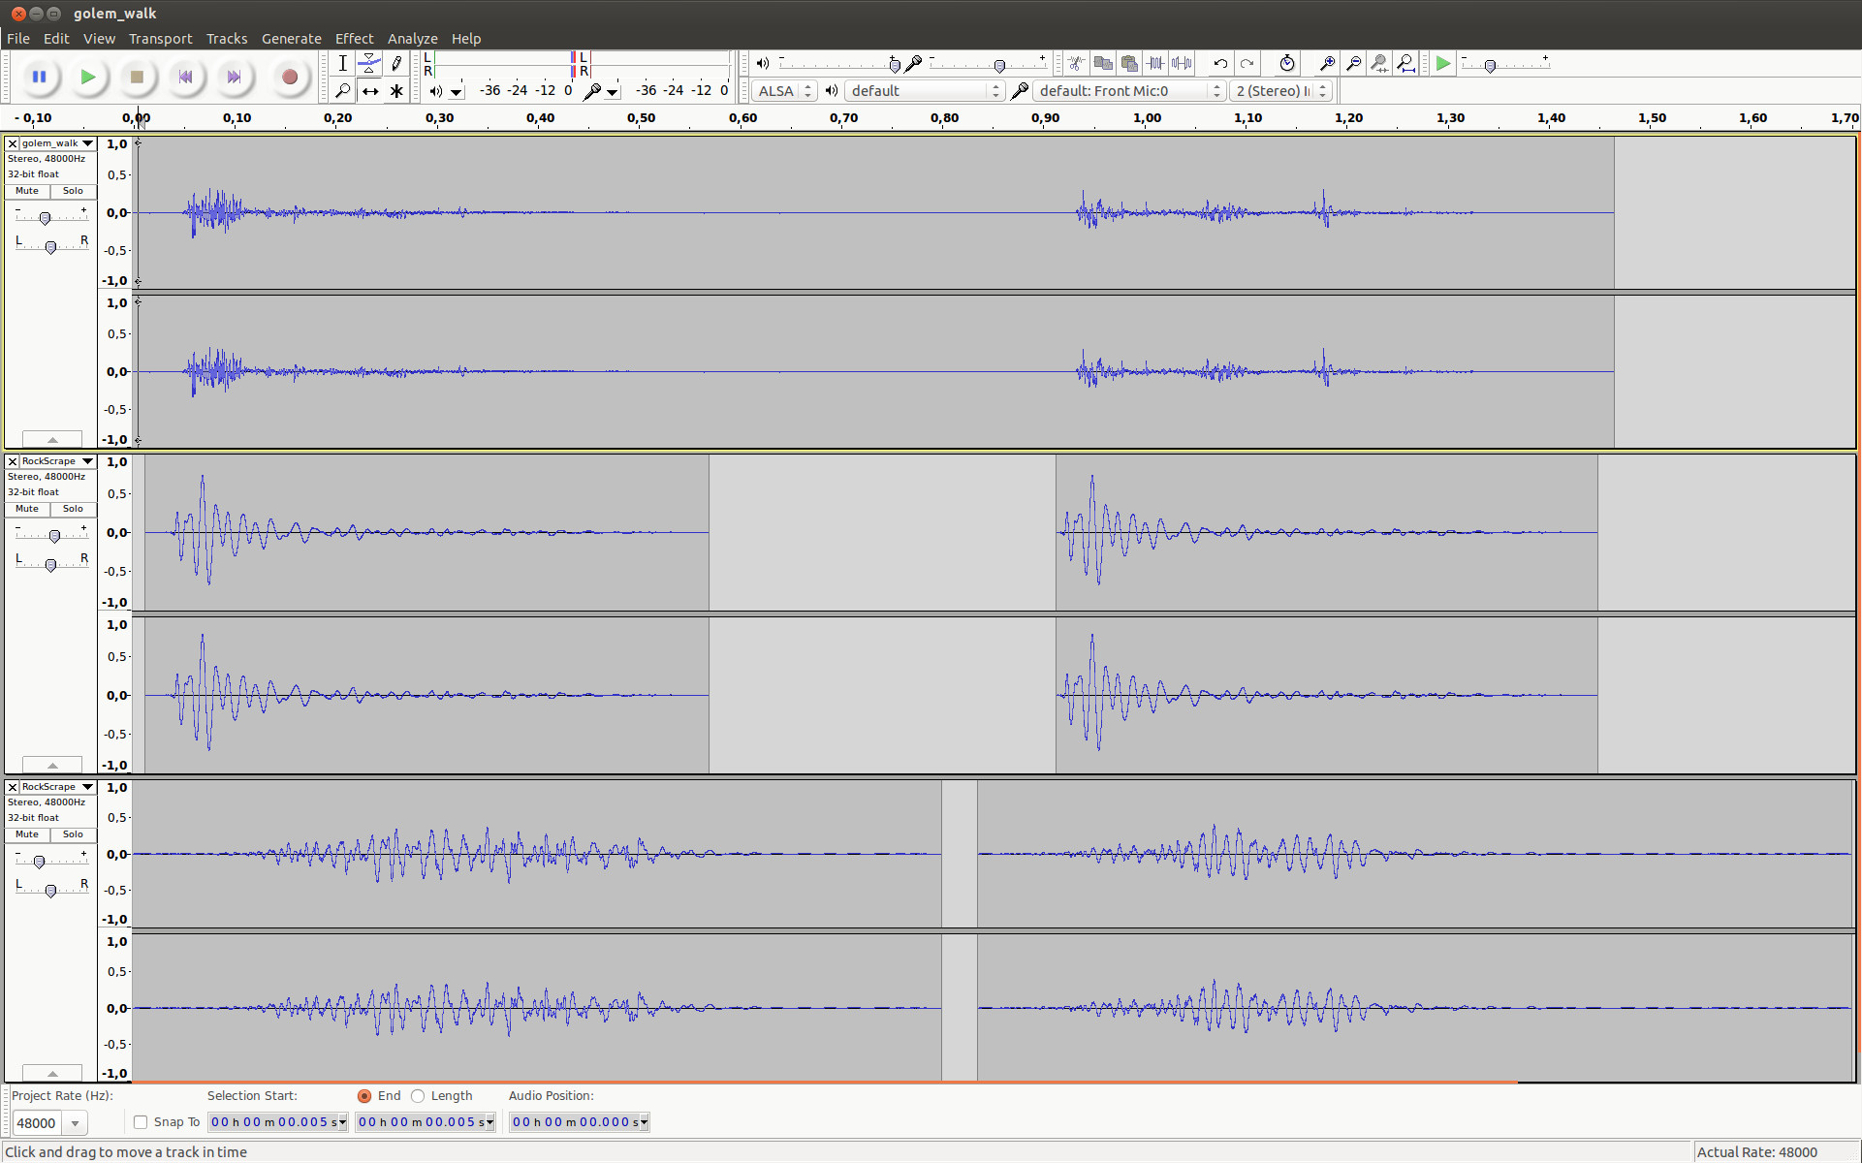Stop playback with the Stop button
This screenshot has width=1862, height=1163.
pyautogui.click(x=137, y=77)
